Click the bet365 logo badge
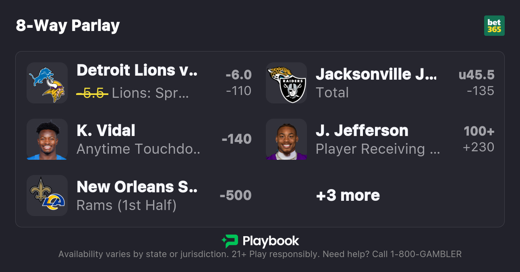520x272 pixels. (494, 26)
